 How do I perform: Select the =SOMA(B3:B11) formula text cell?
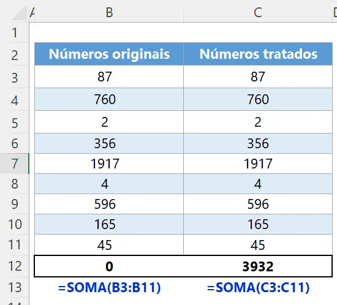pos(109,287)
